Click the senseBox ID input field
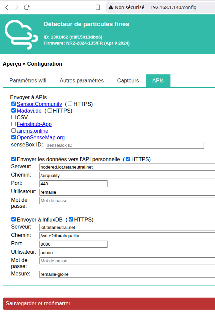The width and height of the screenshot is (215, 315). click(x=125, y=145)
